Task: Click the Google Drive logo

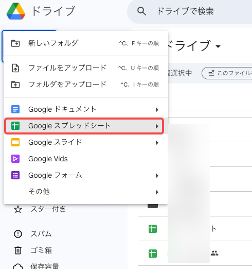Action: 16,11
